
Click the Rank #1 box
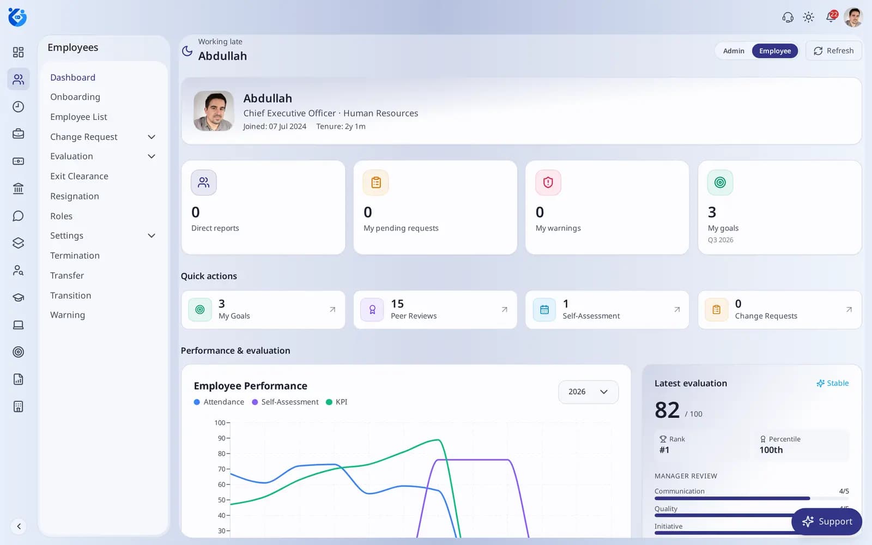point(702,445)
